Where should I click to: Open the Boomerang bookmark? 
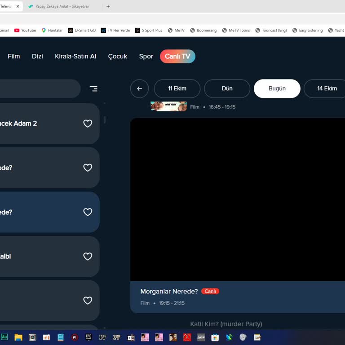click(203, 31)
